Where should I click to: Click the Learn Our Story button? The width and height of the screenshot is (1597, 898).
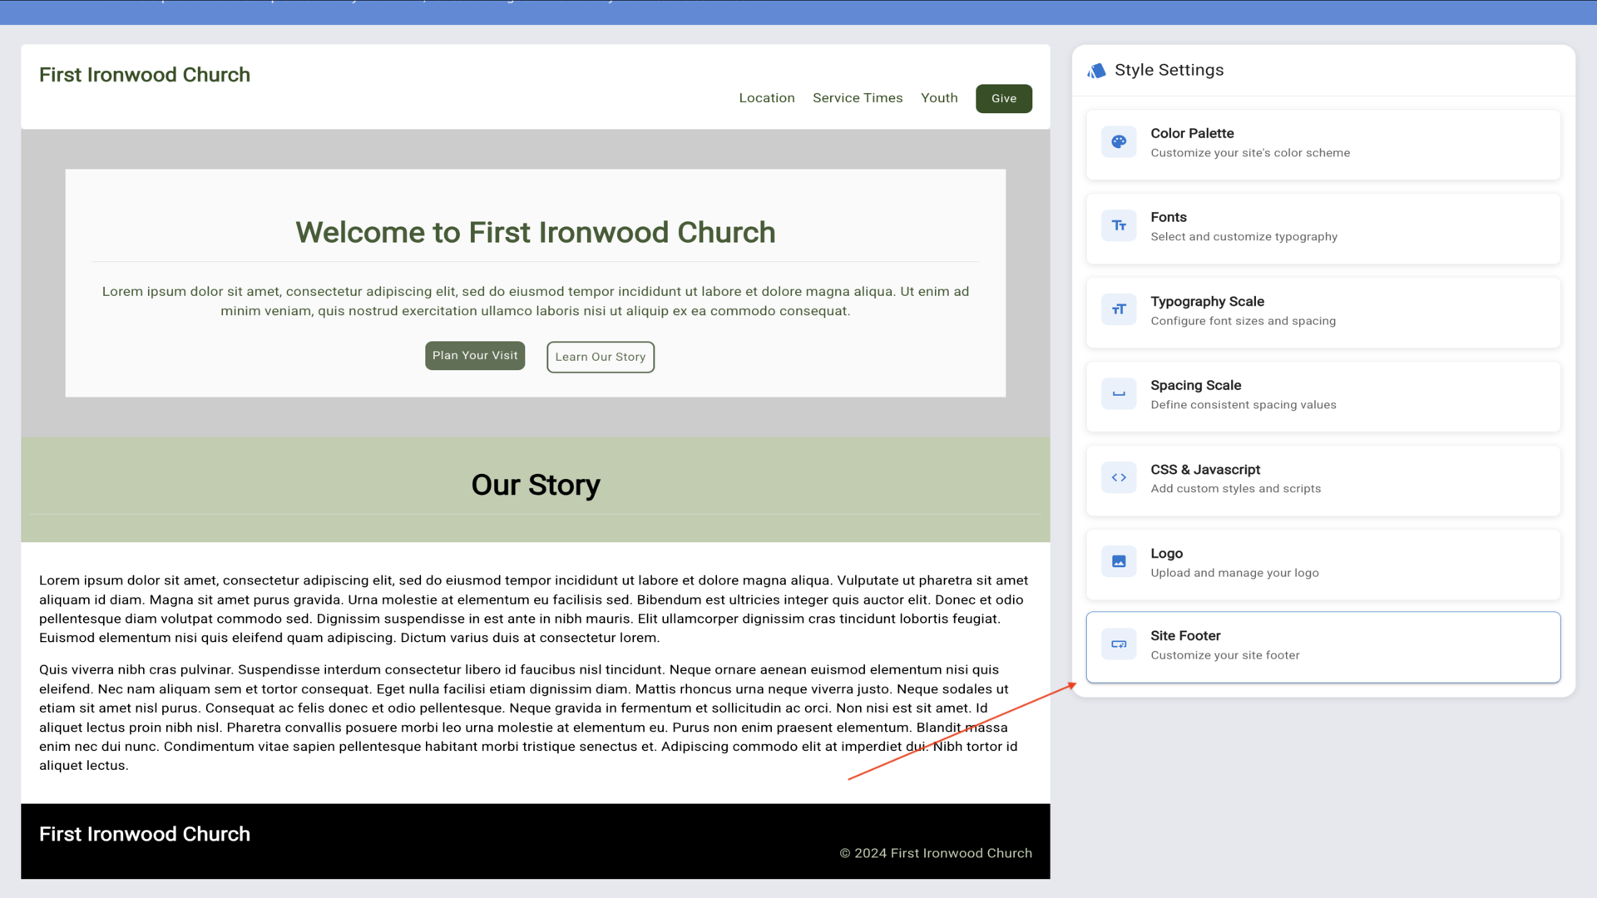tap(600, 358)
